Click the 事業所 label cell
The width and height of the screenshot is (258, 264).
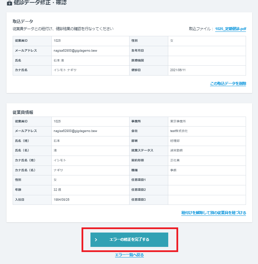[149, 121]
